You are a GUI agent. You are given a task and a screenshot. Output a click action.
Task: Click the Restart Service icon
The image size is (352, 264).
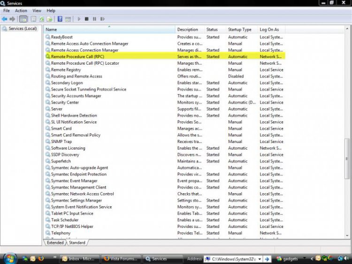coord(103,19)
